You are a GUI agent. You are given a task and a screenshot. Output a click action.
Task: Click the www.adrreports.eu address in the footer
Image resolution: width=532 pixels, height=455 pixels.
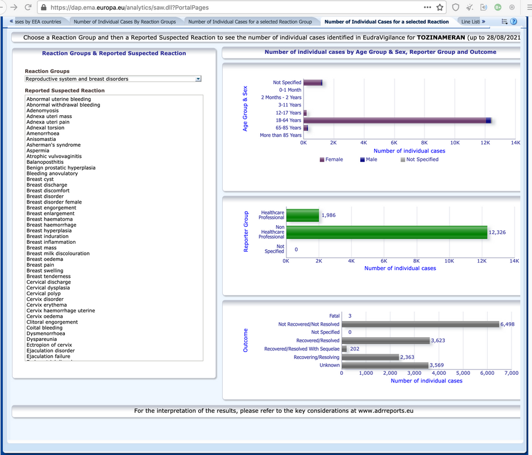click(386, 411)
